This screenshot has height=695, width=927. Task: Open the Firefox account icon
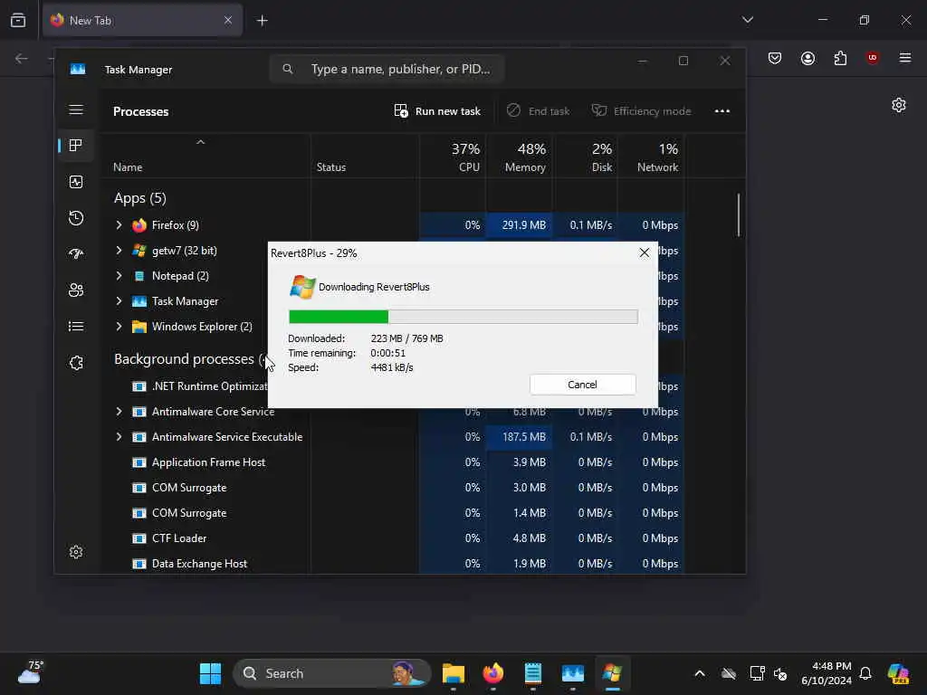pos(808,58)
